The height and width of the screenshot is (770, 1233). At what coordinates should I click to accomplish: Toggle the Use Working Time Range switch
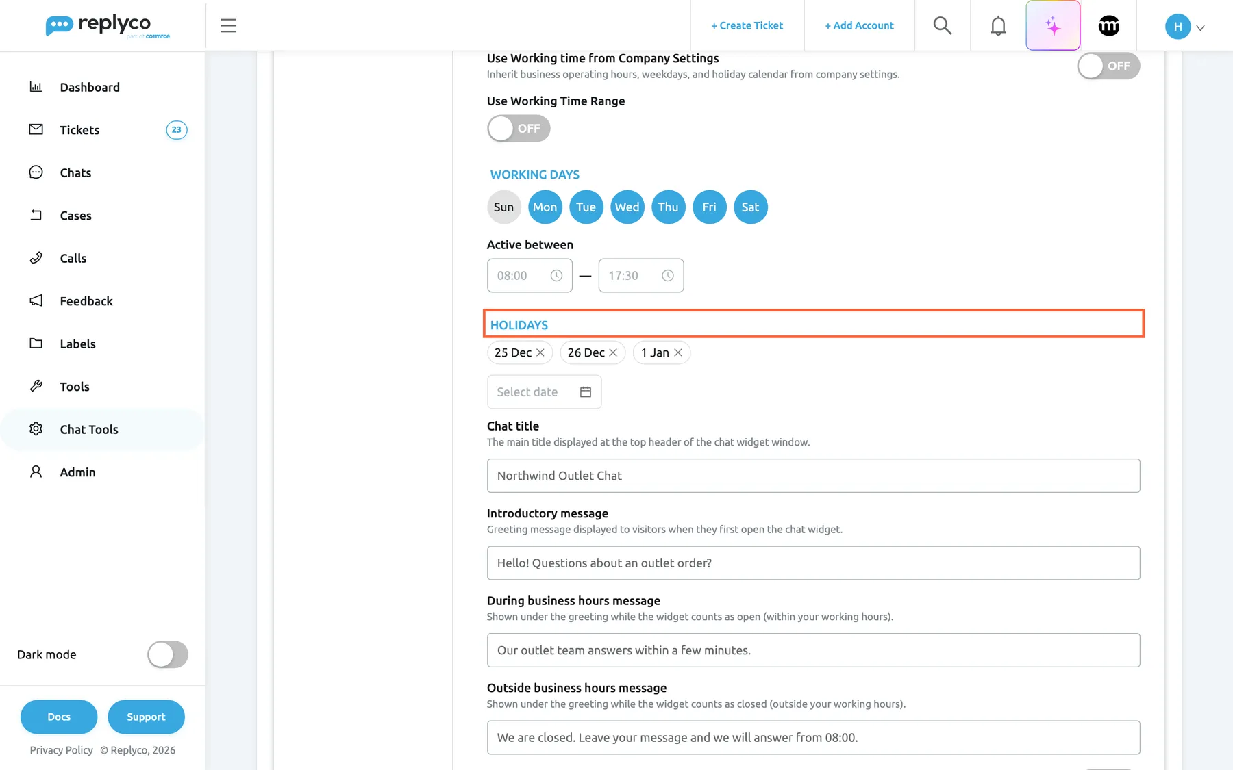(x=519, y=129)
